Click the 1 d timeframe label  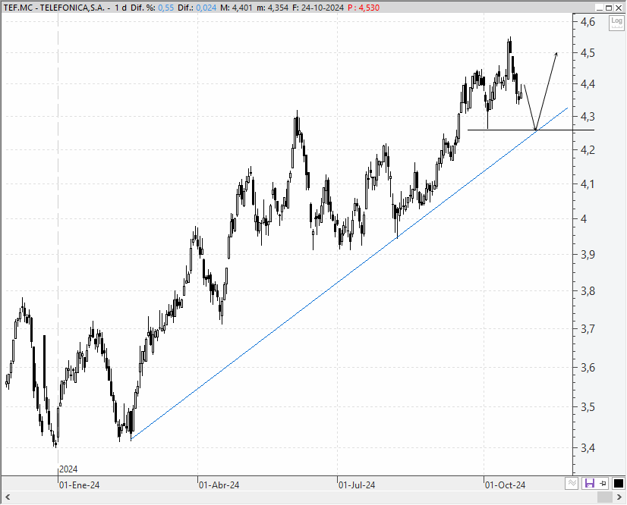[x=121, y=8]
